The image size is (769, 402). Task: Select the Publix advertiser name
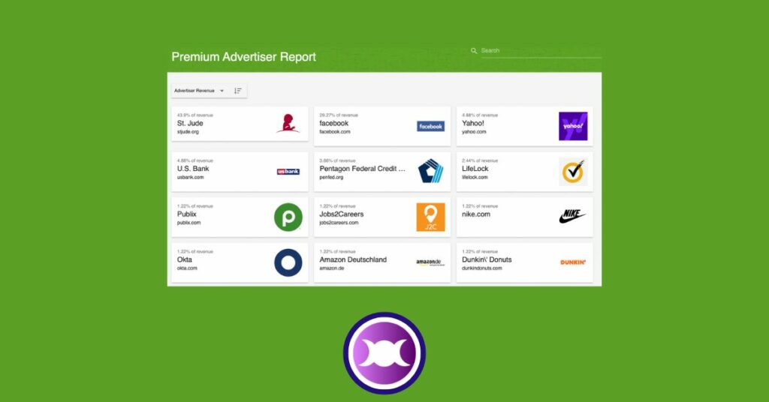(x=187, y=214)
